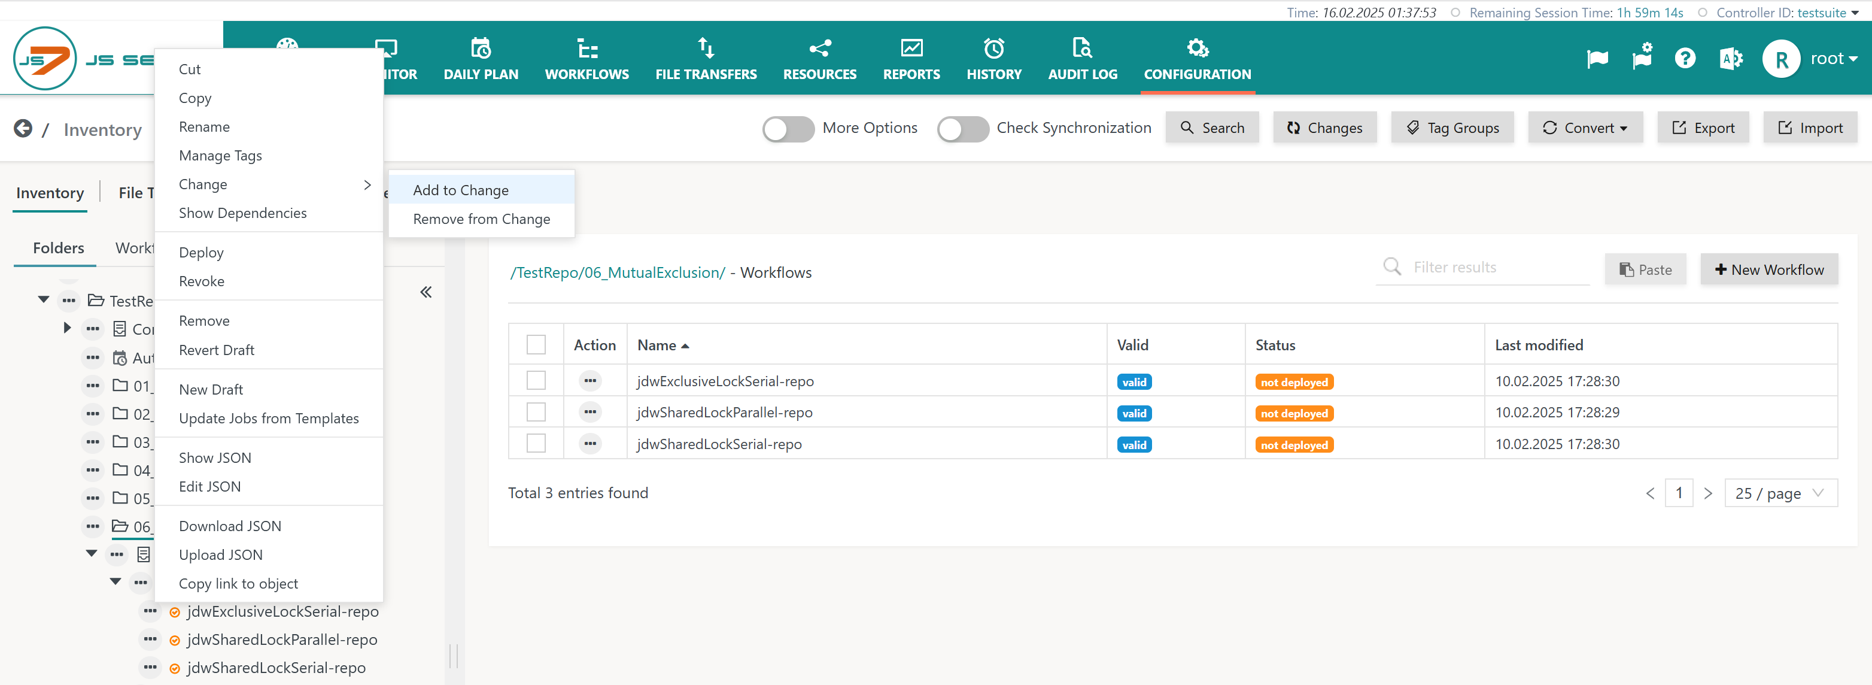Screen dimensions: 1872x685
Task: Choose Remove from Change in submenu
Action: click(x=481, y=219)
